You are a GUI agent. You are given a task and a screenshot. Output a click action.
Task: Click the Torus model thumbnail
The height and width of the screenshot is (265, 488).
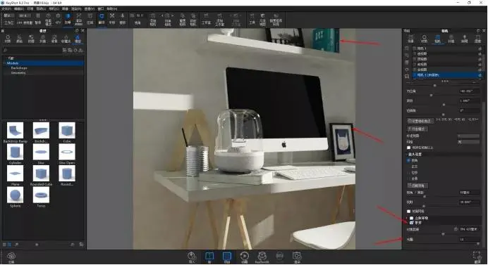[41, 195]
